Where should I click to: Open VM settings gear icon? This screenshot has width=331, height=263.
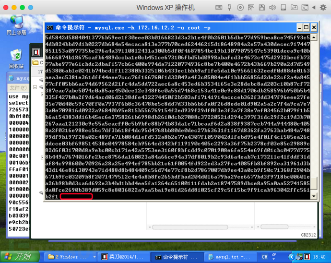point(323,8)
